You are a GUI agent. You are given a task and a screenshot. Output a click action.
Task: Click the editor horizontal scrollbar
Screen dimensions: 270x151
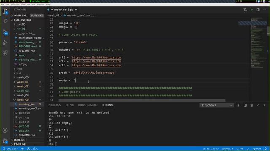[142, 100]
